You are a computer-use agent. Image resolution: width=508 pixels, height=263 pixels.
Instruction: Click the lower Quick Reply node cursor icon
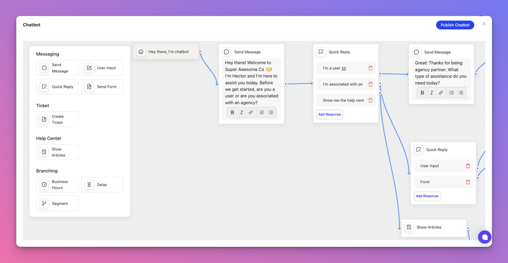pyautogui.click(x=418, y=149)
